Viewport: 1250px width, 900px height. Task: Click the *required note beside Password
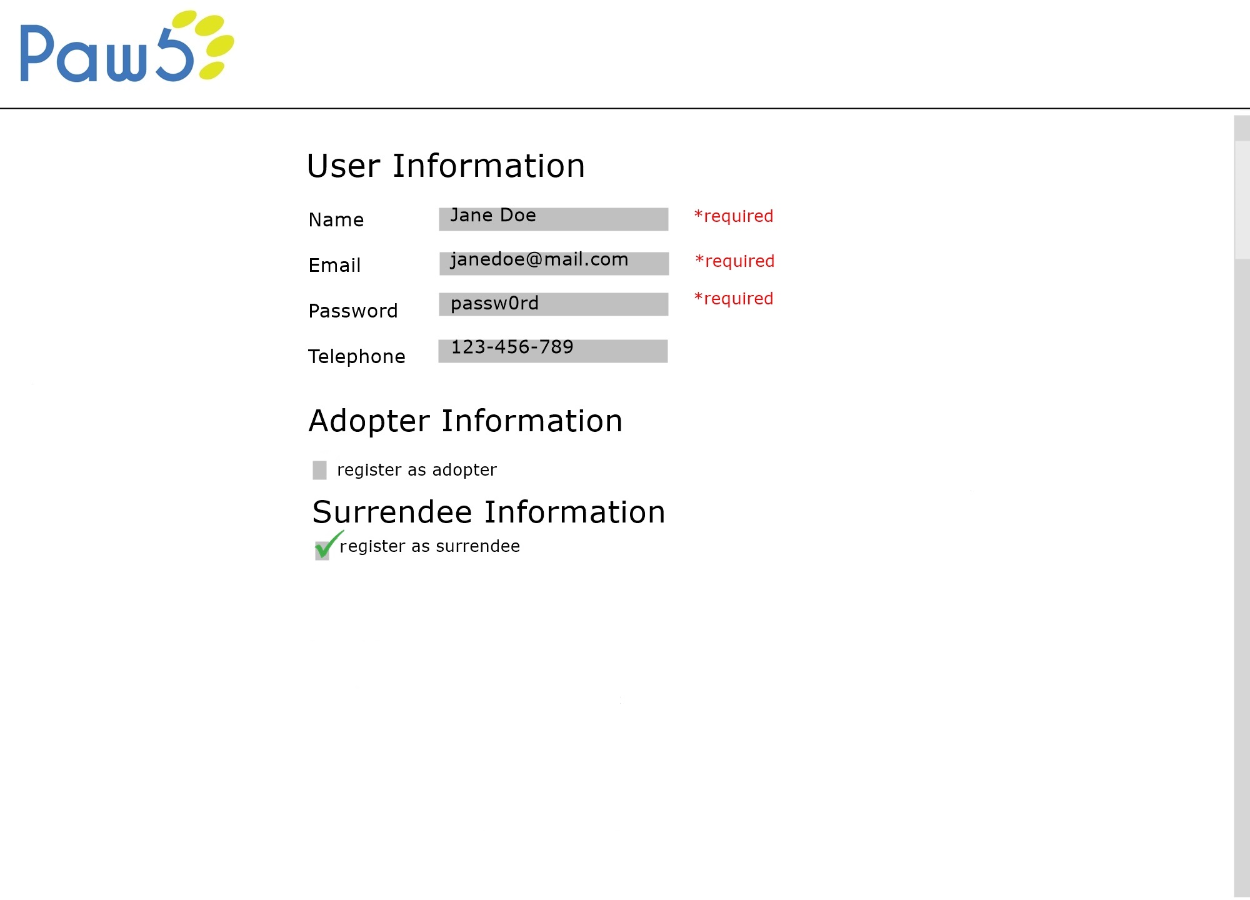click(734, 299)
